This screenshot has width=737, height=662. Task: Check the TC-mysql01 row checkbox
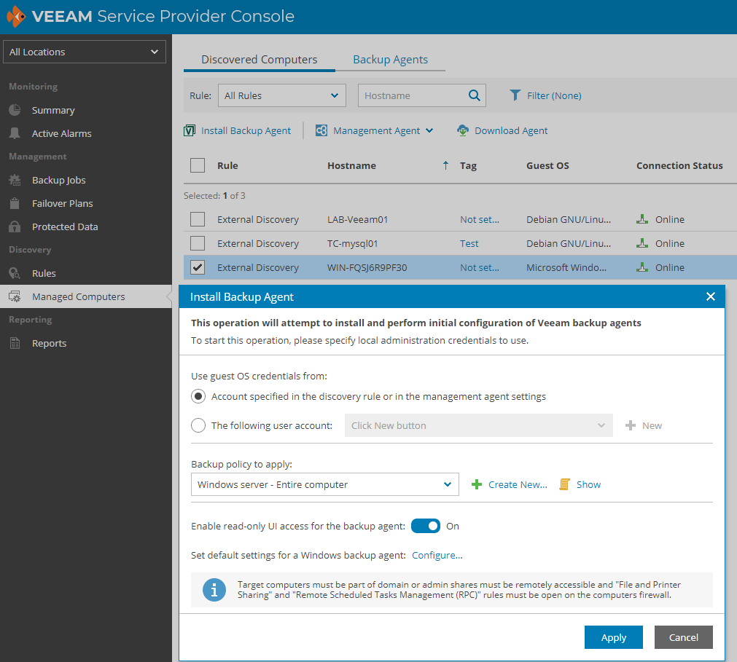tap(198, 243)
